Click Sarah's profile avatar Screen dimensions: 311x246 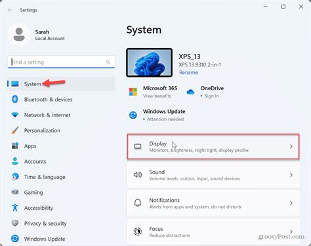click(19, 35)
